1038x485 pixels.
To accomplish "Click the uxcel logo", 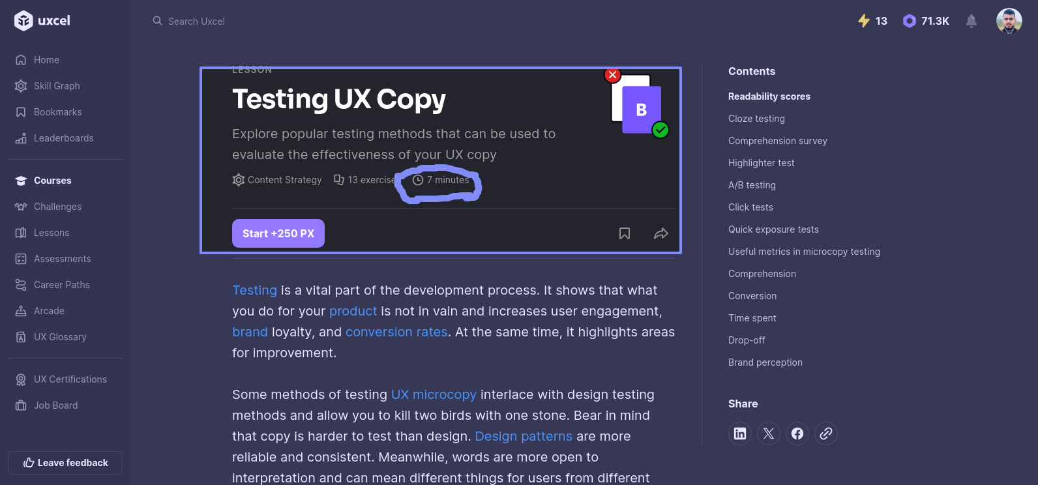I will tap(42, 21).
